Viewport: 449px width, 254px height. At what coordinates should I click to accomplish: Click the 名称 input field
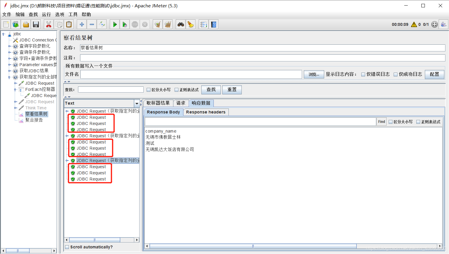coord(263,48)
